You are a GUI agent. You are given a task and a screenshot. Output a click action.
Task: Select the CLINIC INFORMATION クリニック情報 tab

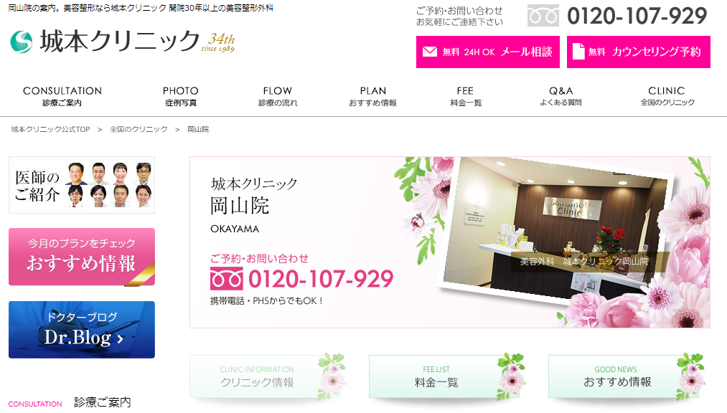pyautogui.click(x=268, y=376)
